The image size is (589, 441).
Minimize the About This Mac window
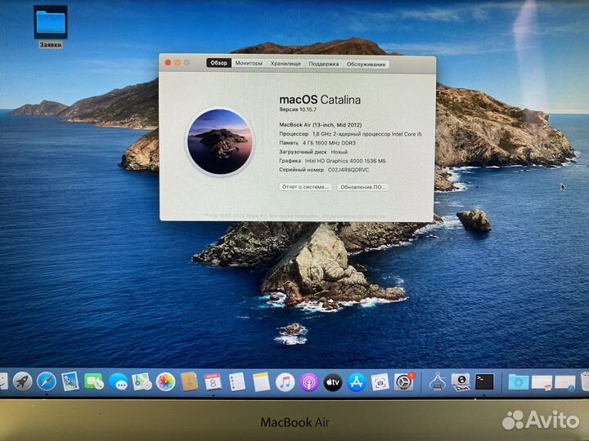click(x=178, y=62)
